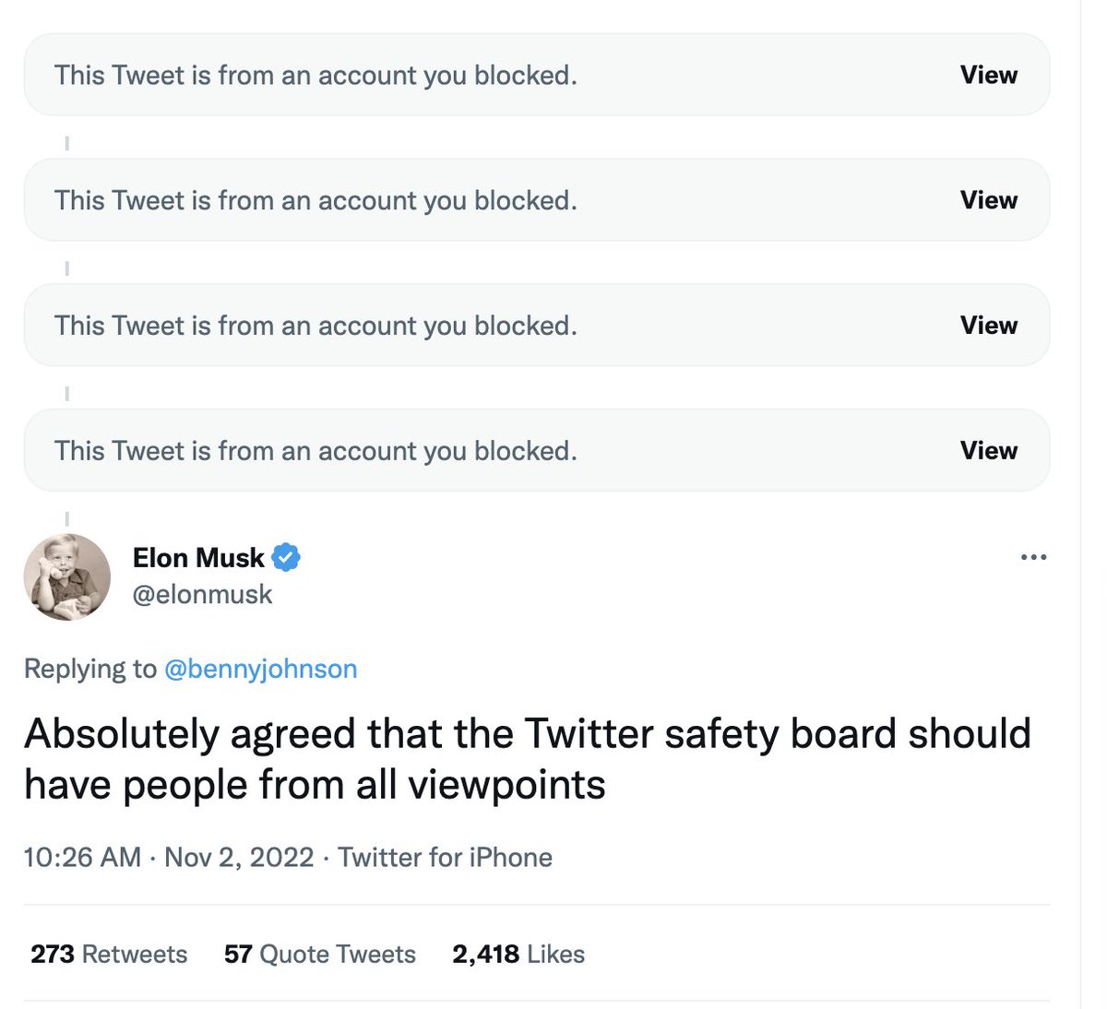1107x1009 pixels.
Task: View the first blocked tweet
Action: pyautogui.click(x=988, y=75)
